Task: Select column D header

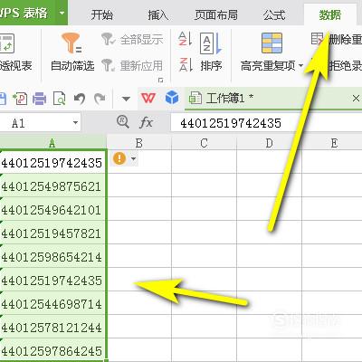Action: coord(269,143)
